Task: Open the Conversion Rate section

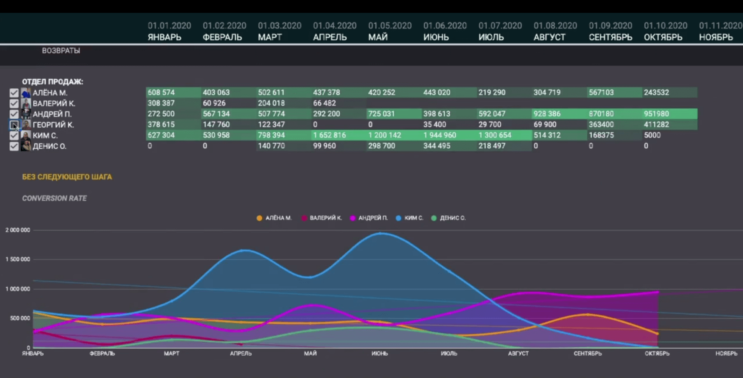Action: (x=54, y=198)
